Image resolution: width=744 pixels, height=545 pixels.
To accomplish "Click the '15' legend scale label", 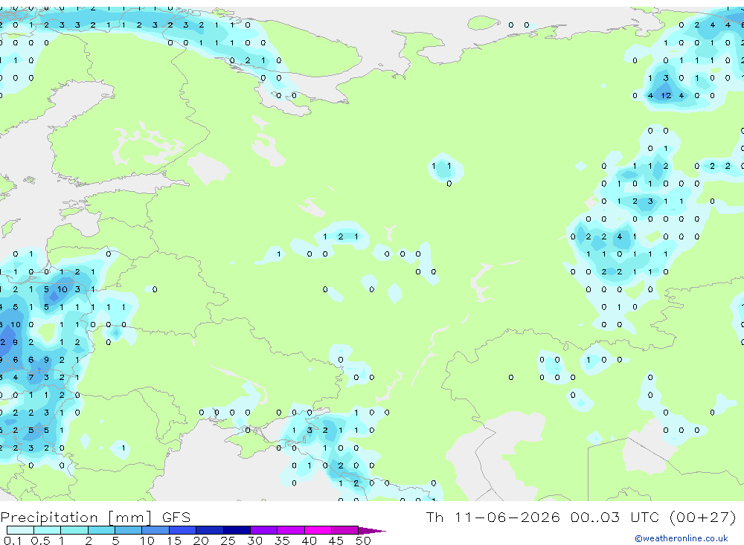I will pos(173,541).
